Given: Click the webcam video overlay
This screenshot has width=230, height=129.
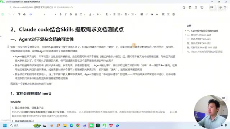Looking at the screenshot, I should [211, 112].
